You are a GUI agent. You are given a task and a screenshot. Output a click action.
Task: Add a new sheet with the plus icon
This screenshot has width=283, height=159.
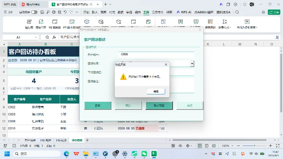coord(87,140)
